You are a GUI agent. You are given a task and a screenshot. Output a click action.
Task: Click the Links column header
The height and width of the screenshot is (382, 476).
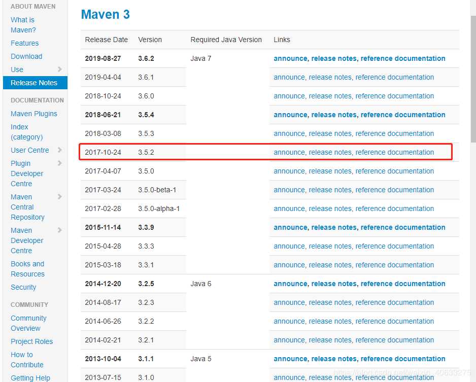(x=282, y=40)
